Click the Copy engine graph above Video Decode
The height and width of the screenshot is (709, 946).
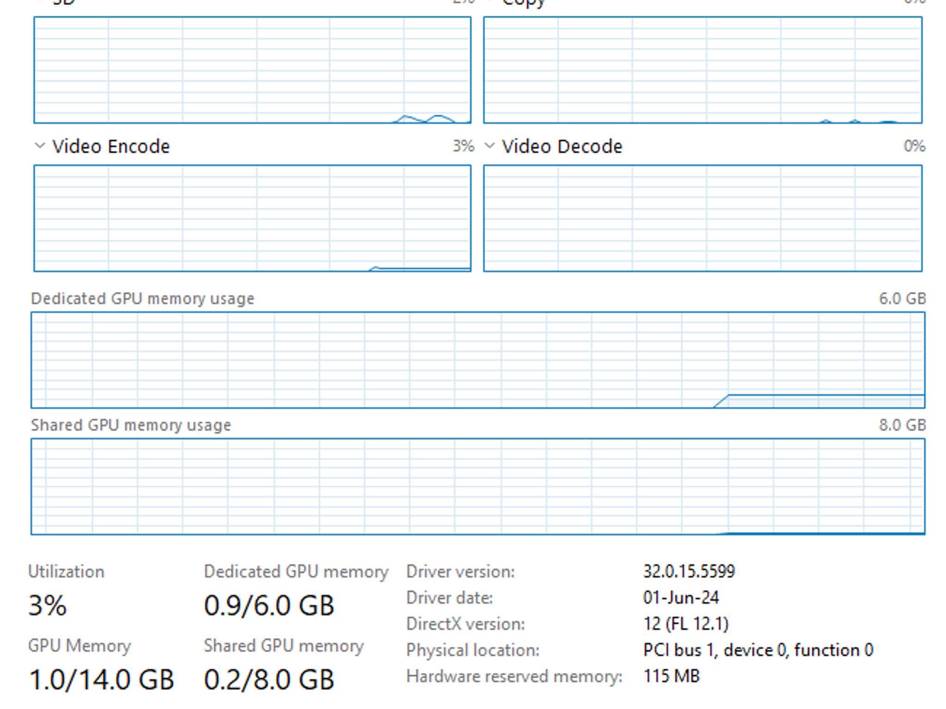click(703, 70)
